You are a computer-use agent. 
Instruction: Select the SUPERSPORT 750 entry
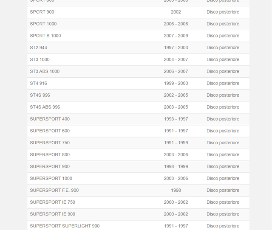click(50, 143)
